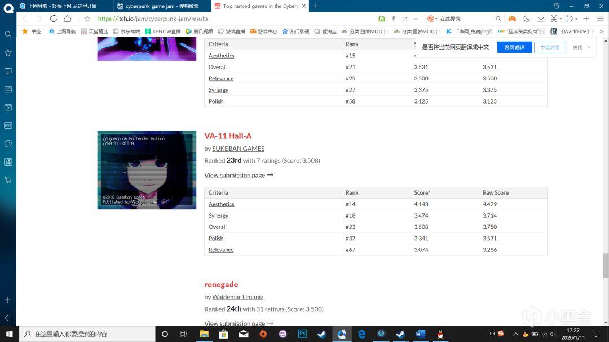609x342 pixels.
Task: Open the downloads arrow icon
Action: pos(541,19)
